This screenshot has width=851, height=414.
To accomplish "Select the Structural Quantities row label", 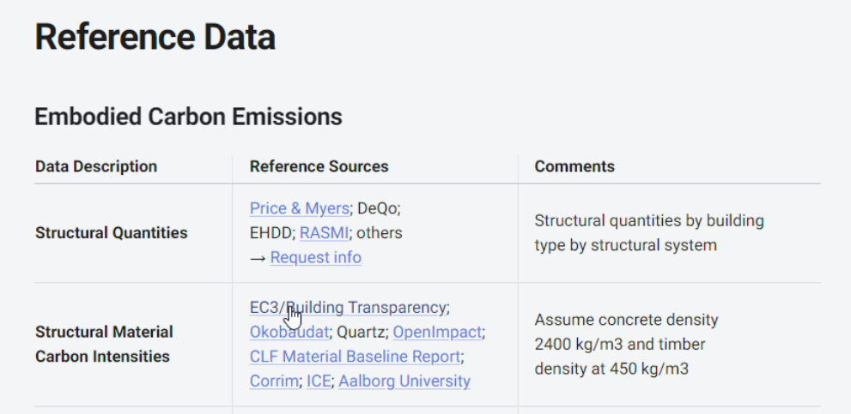I will pos(111,232).
